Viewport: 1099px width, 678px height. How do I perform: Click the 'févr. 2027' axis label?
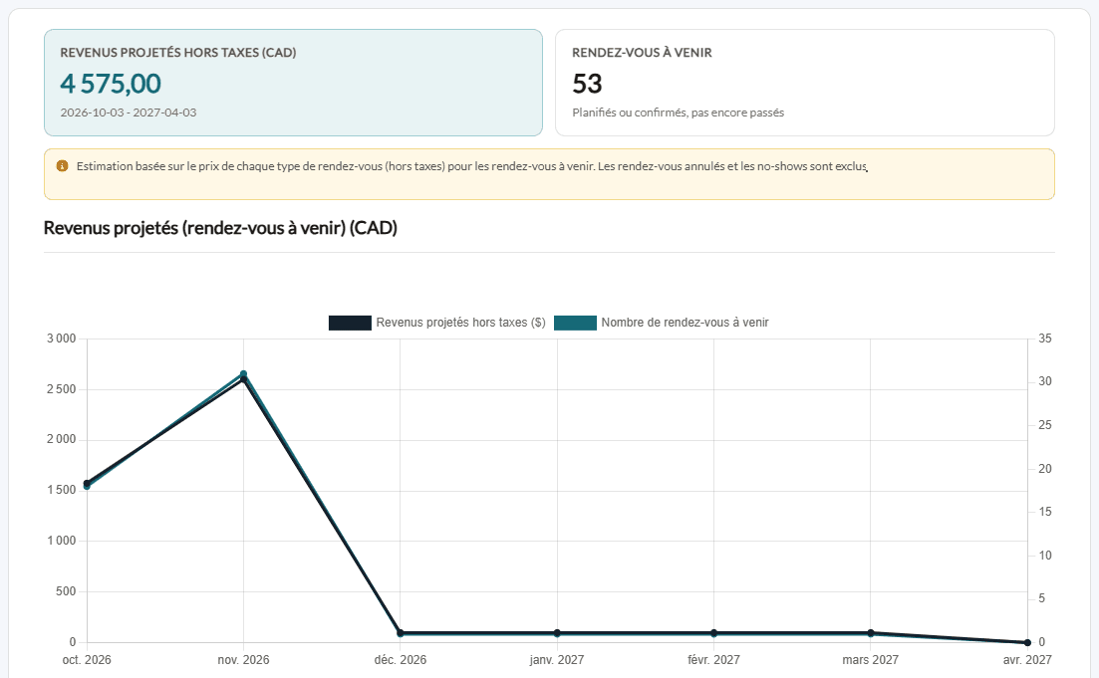[x=713, y=660]
